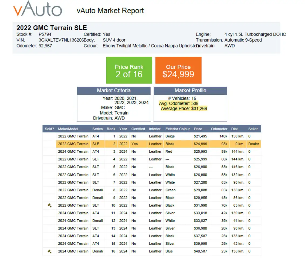
Task: Click the Make/Model column header
Action: coord(68,129)
